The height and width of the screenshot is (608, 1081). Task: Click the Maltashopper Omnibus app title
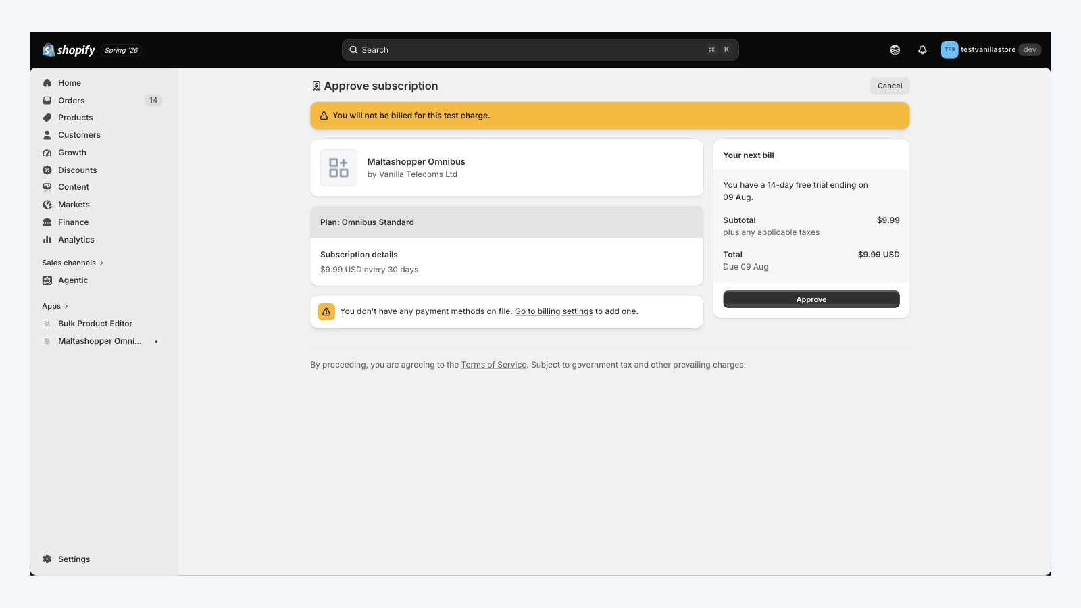[x=416, y=162]
